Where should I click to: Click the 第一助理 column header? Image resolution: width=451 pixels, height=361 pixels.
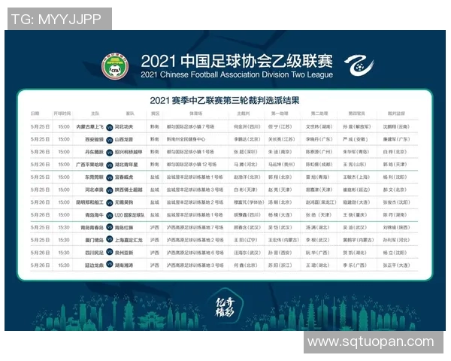tap(280, 114)
